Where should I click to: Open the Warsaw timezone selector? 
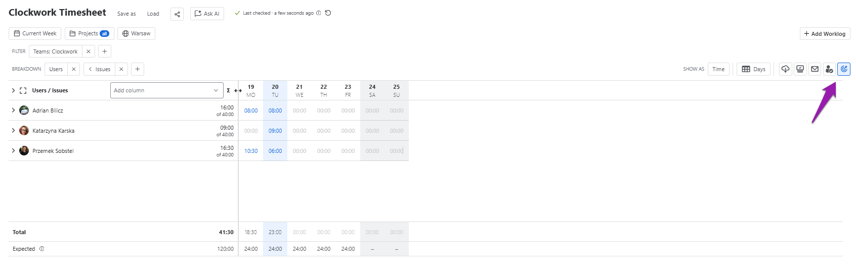point(136,33)
